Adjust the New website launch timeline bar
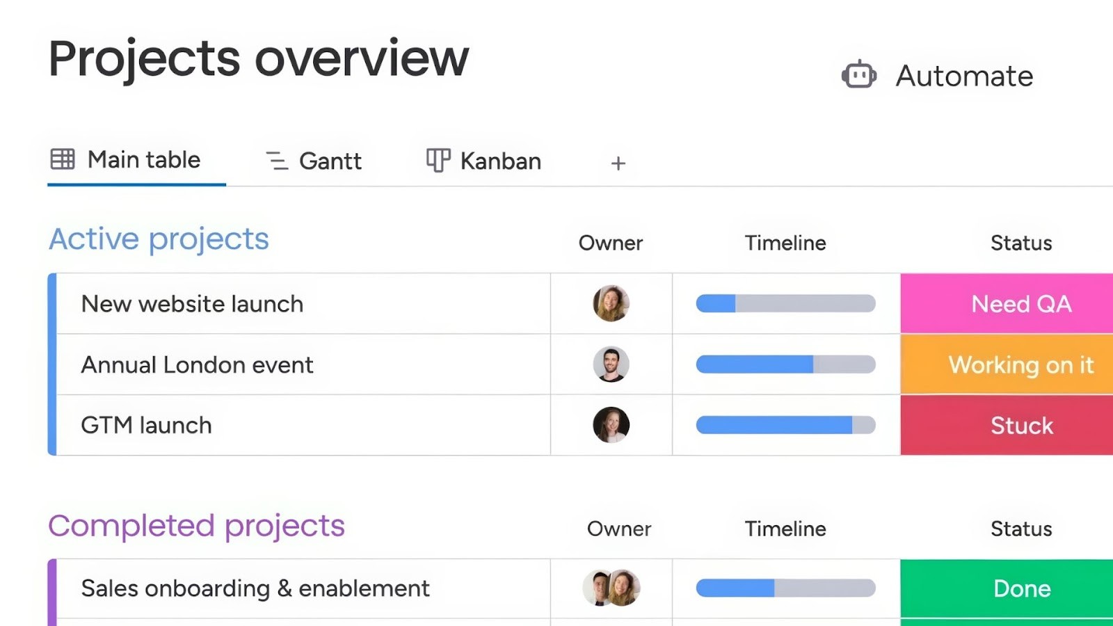The width and height of the screenshot is (1113, 626). [785, 303]
